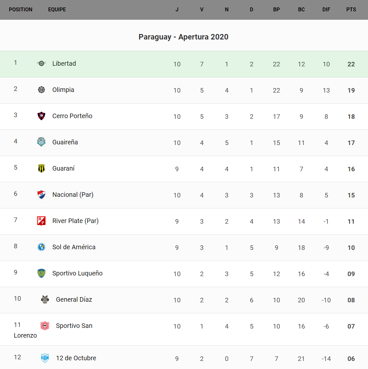Click the Cerro Porteño shield icon
Image resolution: width=368 pixels, height=369 pixels.
coord(41,116)
